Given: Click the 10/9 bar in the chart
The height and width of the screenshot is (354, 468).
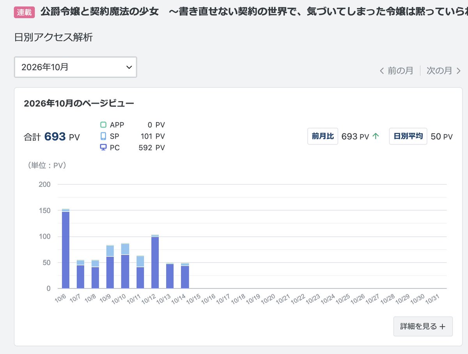Looking at the screenshot, I should coord(110,267).
